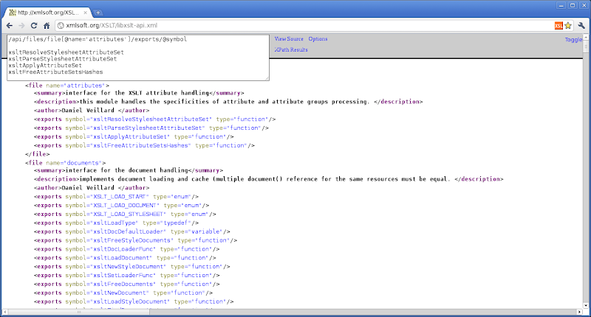The height and width of the screenshot is (317, 591).
Task: Click the xsltLoadStyleDocument exports line
Action: tap(134, 302)
